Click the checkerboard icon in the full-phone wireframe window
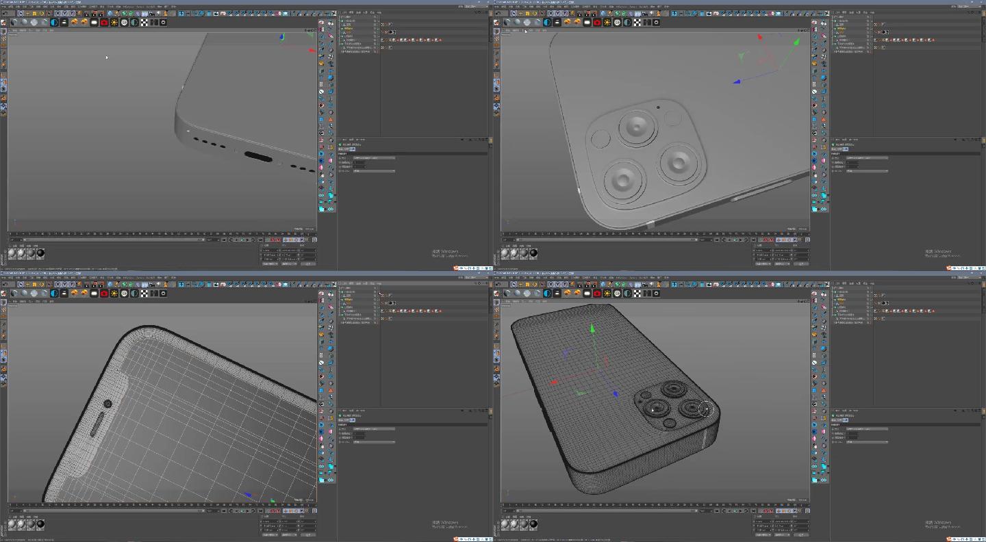 pos(637,294)
